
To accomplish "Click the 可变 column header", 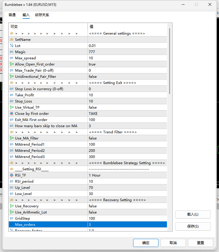I will [48, 27].
